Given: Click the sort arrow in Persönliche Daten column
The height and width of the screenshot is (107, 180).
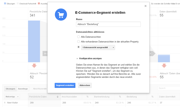Looking at the screenshot, I should coord(58,97).
